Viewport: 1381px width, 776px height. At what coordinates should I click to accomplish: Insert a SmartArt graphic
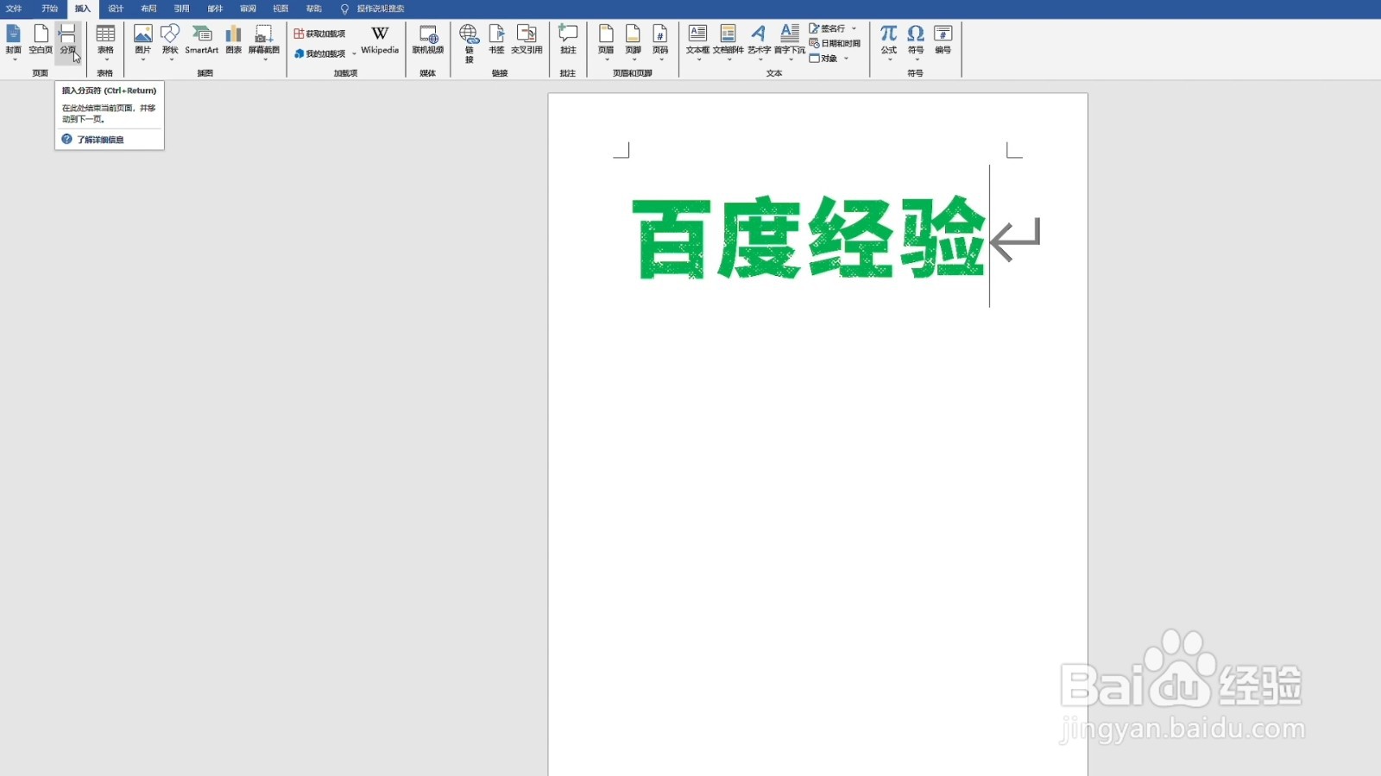click(x=202, y=40)
